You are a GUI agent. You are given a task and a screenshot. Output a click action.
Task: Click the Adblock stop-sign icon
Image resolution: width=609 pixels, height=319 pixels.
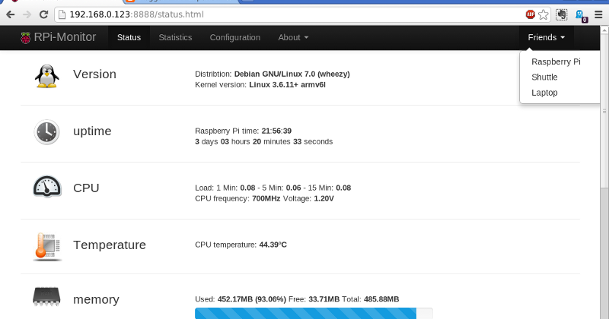point(530,14)
